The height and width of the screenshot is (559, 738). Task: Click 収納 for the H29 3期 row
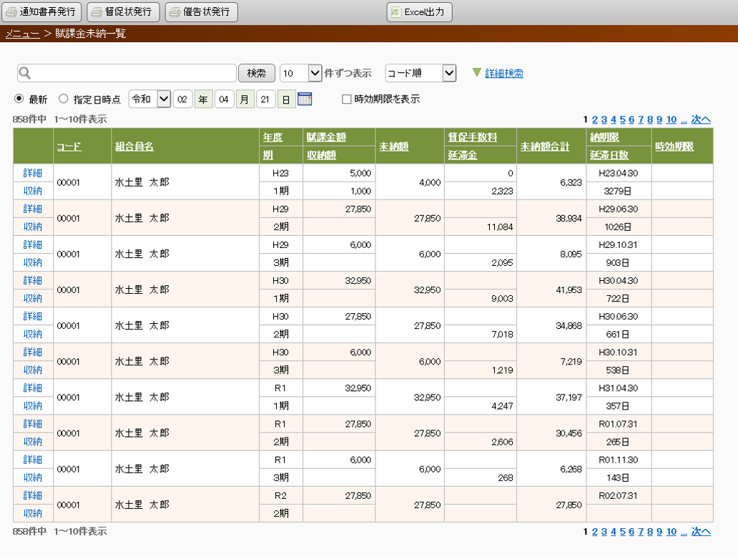pos(33,262)
